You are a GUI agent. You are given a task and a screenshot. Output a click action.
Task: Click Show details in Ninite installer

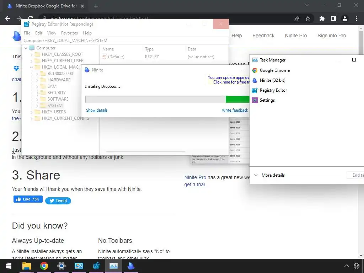point(97,110)
